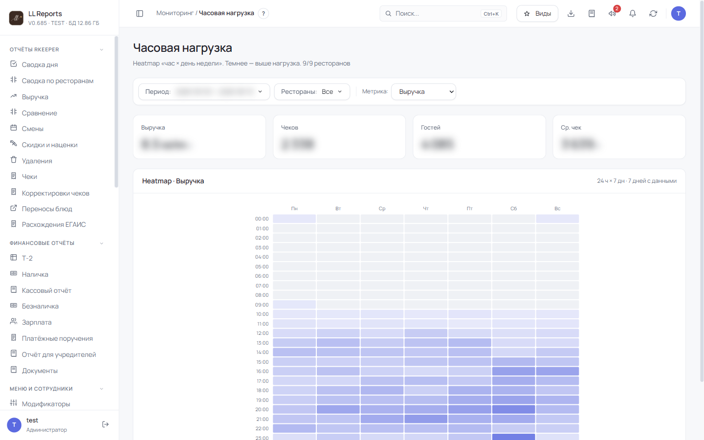Collapse the Финансовые отчёты section
Screen dimensions: 704x440
(x=102, y=243)
